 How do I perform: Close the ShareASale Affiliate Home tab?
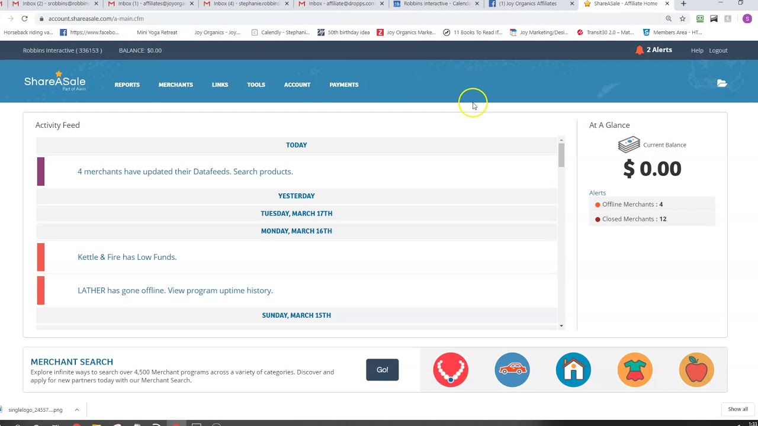[x=667, y=4]
